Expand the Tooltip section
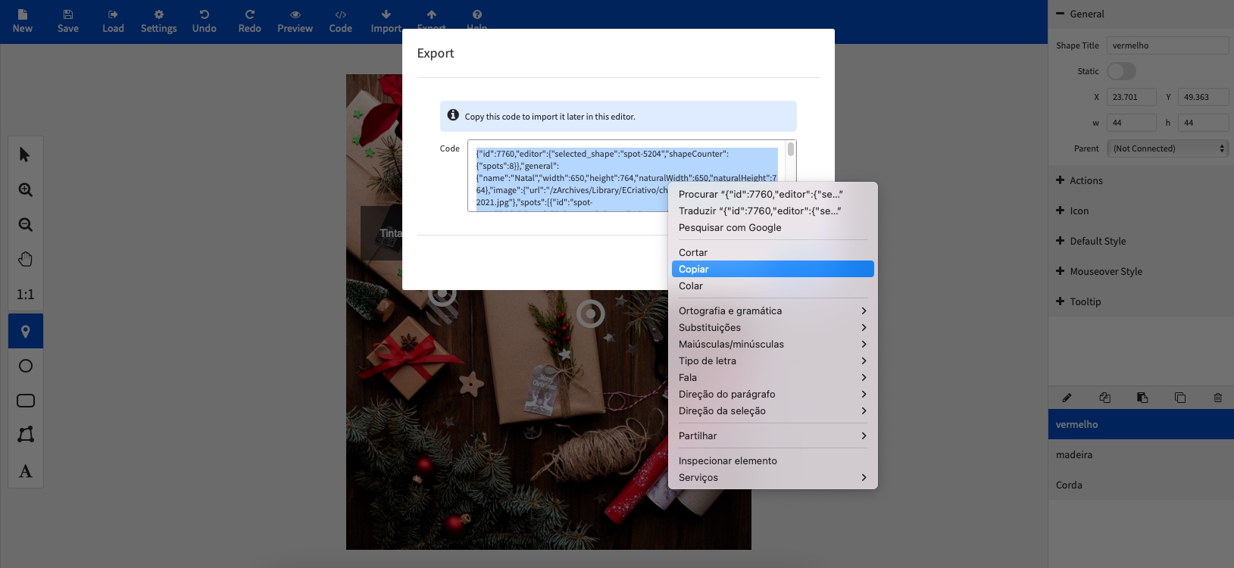 coord(1141,301)
